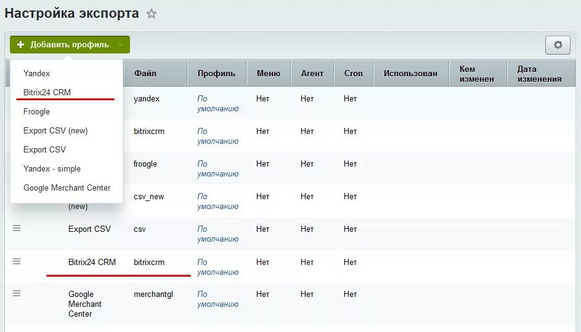Choose Yandex - simple menu option

52,168
